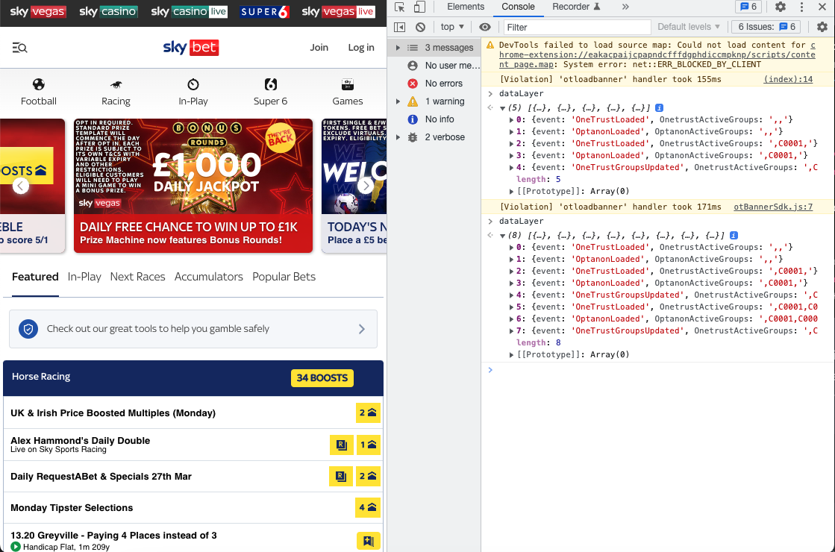Click the live expression eye icon
Viewport: 835px width, 552px height.
point(484,27)
